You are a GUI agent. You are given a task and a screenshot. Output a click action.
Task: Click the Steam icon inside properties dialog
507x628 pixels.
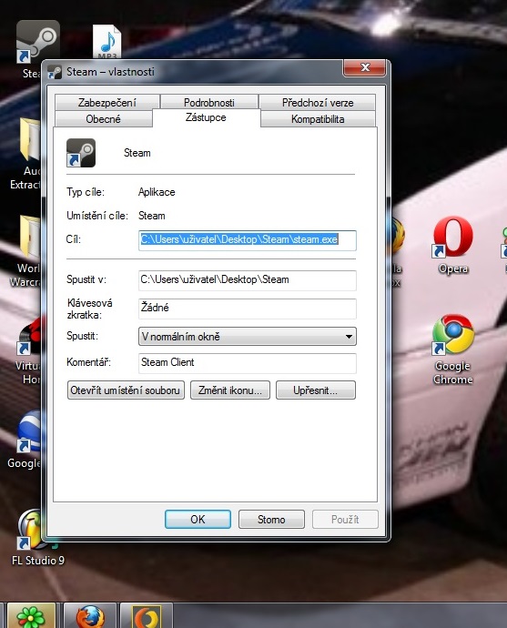(x=81, y=153)
